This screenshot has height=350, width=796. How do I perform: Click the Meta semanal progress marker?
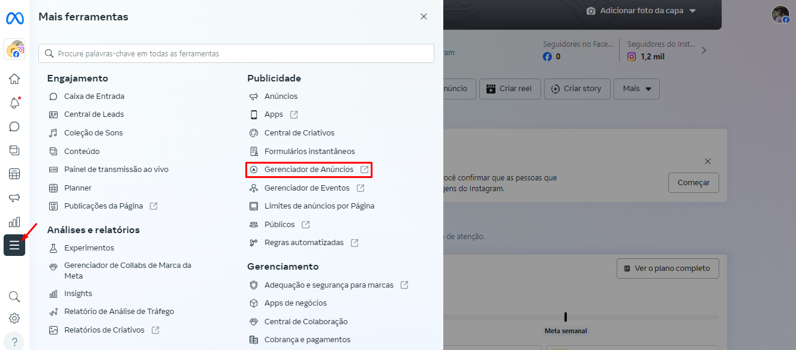(x=566, y=317)
